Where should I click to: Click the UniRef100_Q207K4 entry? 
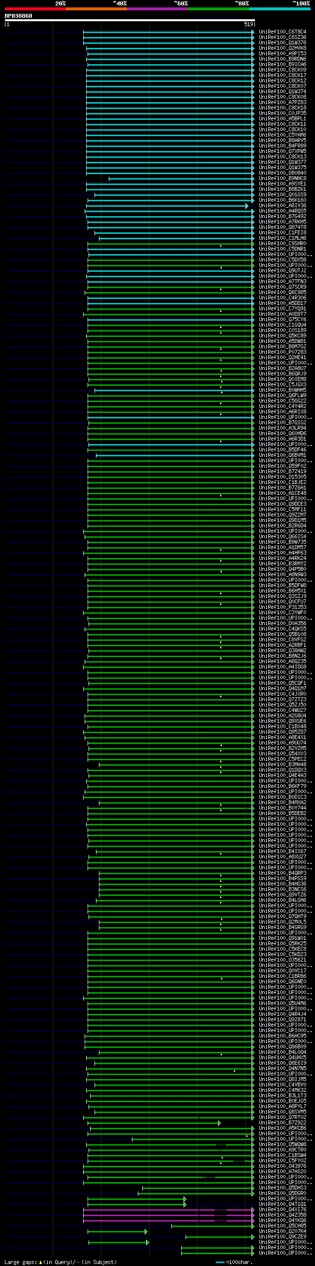[283, 1231]
